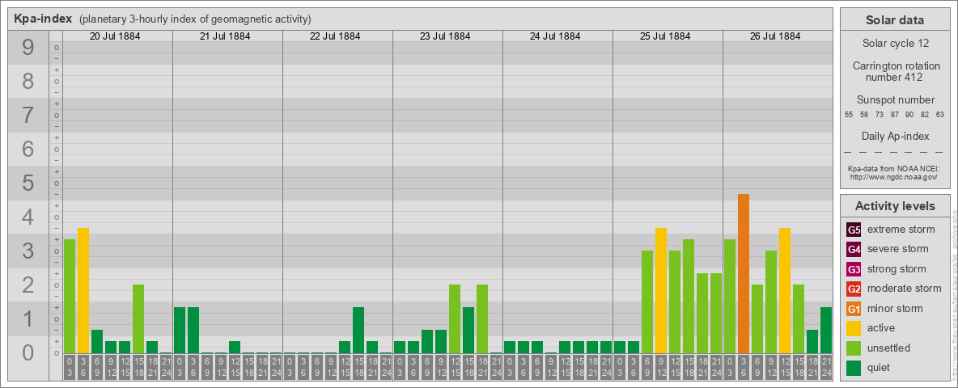Click the light green 6-9h bar on 25 Jul
The height and width of the screenshot is (388, 958).
[647, 302]
